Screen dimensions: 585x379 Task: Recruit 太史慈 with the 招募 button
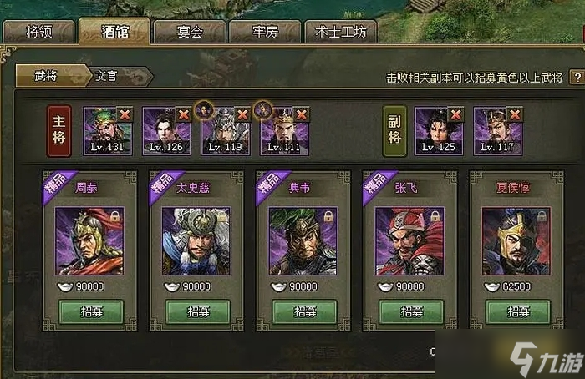198,311
